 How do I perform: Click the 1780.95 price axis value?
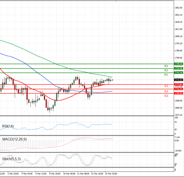pos(178,50)
